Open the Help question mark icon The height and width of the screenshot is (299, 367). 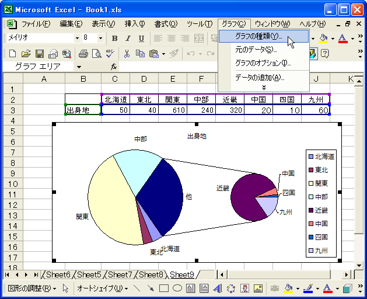[324, 54]
